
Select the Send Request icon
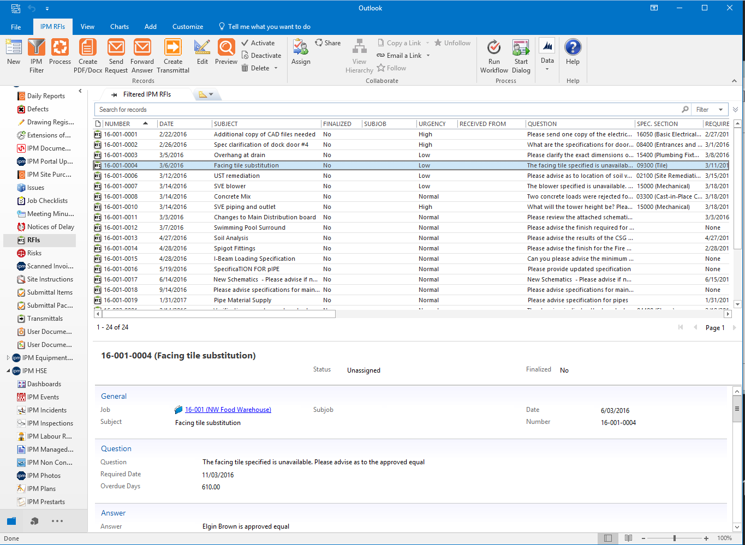116,52
